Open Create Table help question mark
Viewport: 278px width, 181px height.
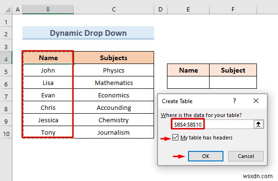pyautogui.click(x=234, y=101)
